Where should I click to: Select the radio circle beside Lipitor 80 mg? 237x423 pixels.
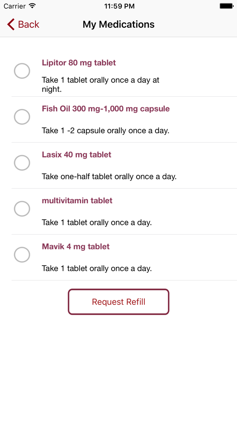pyautogui.click(x=22, y=71)
